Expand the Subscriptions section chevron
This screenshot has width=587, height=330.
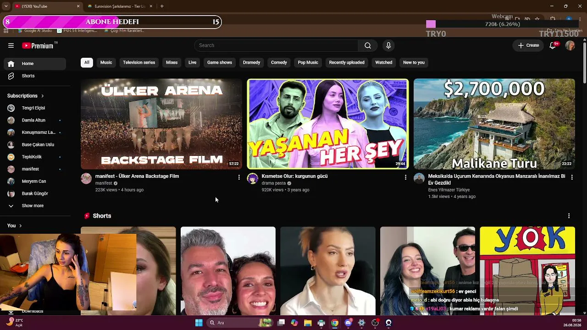click(43, 96)
